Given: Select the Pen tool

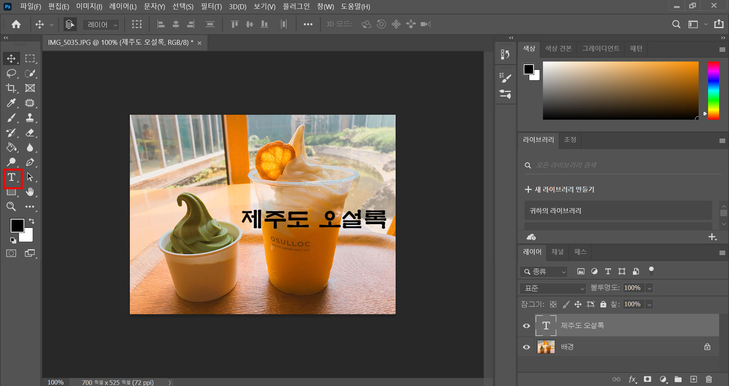Looking at the screenshot, I should (30, 162).
